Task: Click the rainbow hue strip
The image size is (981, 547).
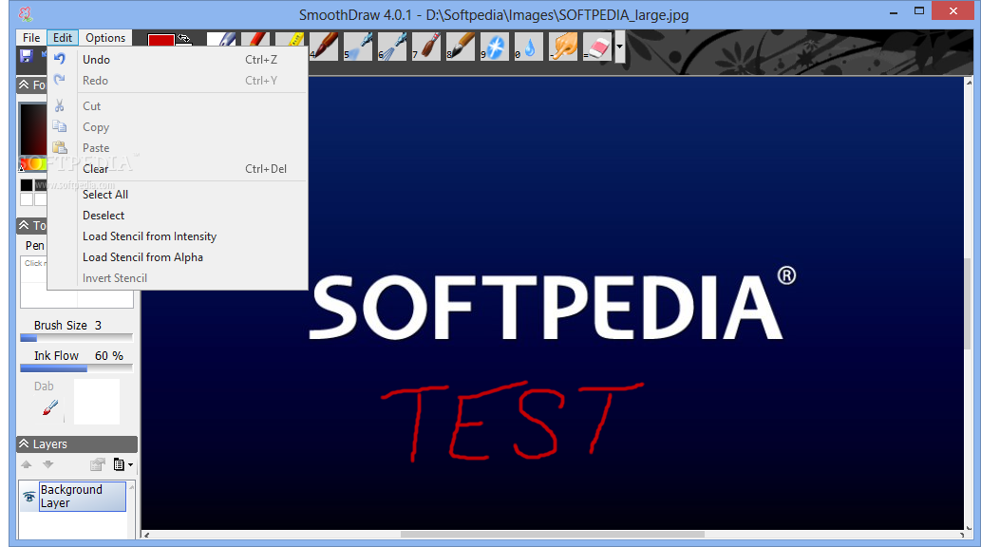Action: point(33,164)
